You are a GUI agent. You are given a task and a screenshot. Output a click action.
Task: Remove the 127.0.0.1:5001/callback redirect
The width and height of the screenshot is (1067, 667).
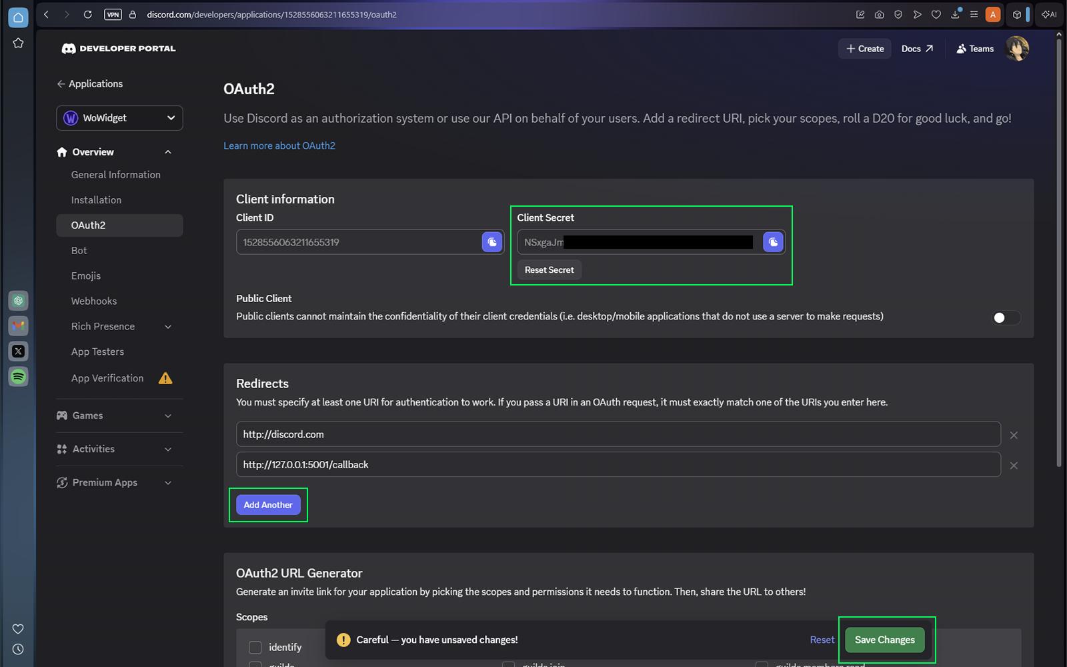coord(1014,466)
